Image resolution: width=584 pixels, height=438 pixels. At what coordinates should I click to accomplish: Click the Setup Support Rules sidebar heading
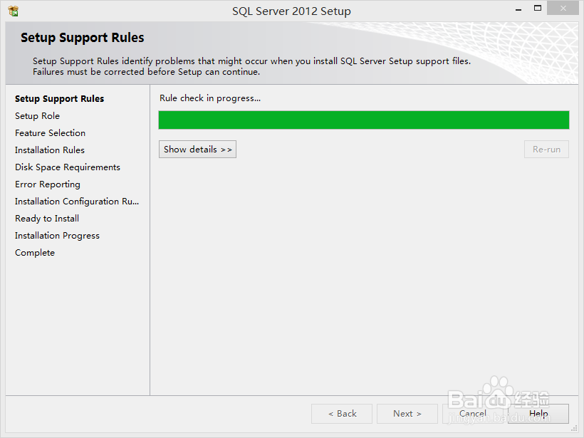tap(59, 98)
